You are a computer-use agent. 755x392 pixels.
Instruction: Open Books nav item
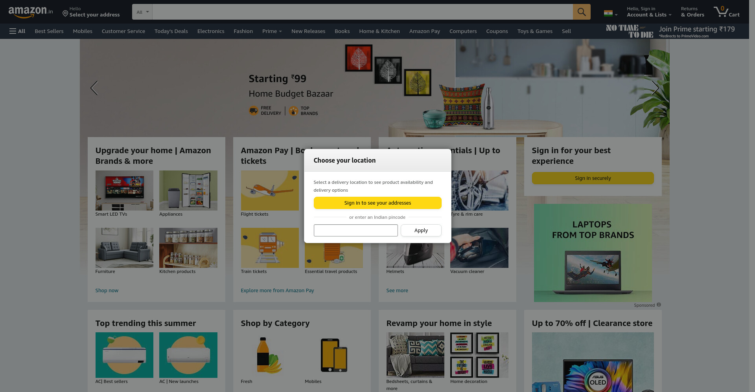pyautogui.click(x=342, y=31)
